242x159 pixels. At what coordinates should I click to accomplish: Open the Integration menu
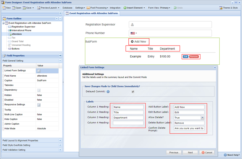point(115,8)
